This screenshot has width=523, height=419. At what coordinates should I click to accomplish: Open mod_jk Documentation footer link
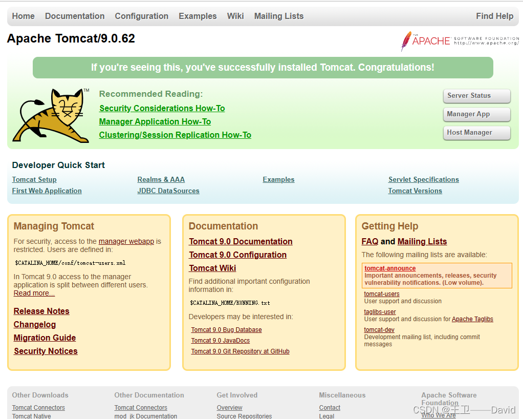146,416
